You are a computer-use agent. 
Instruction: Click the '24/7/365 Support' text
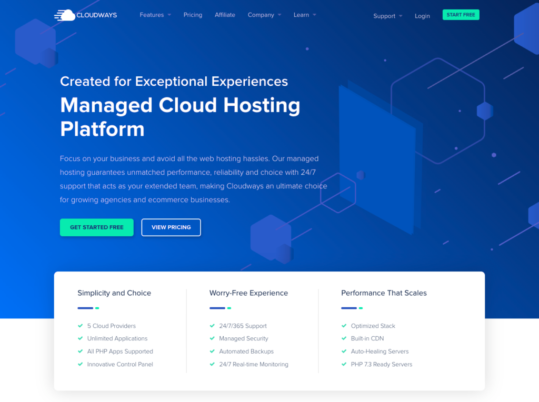coord(243,326)
